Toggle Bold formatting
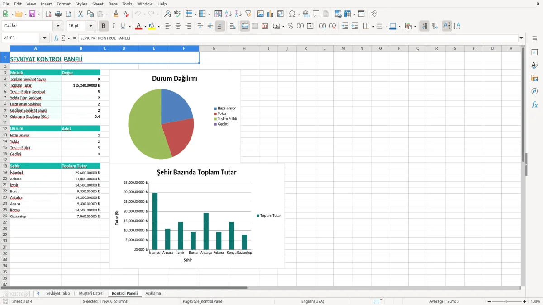The image size is (543, 305). (104, 26)
